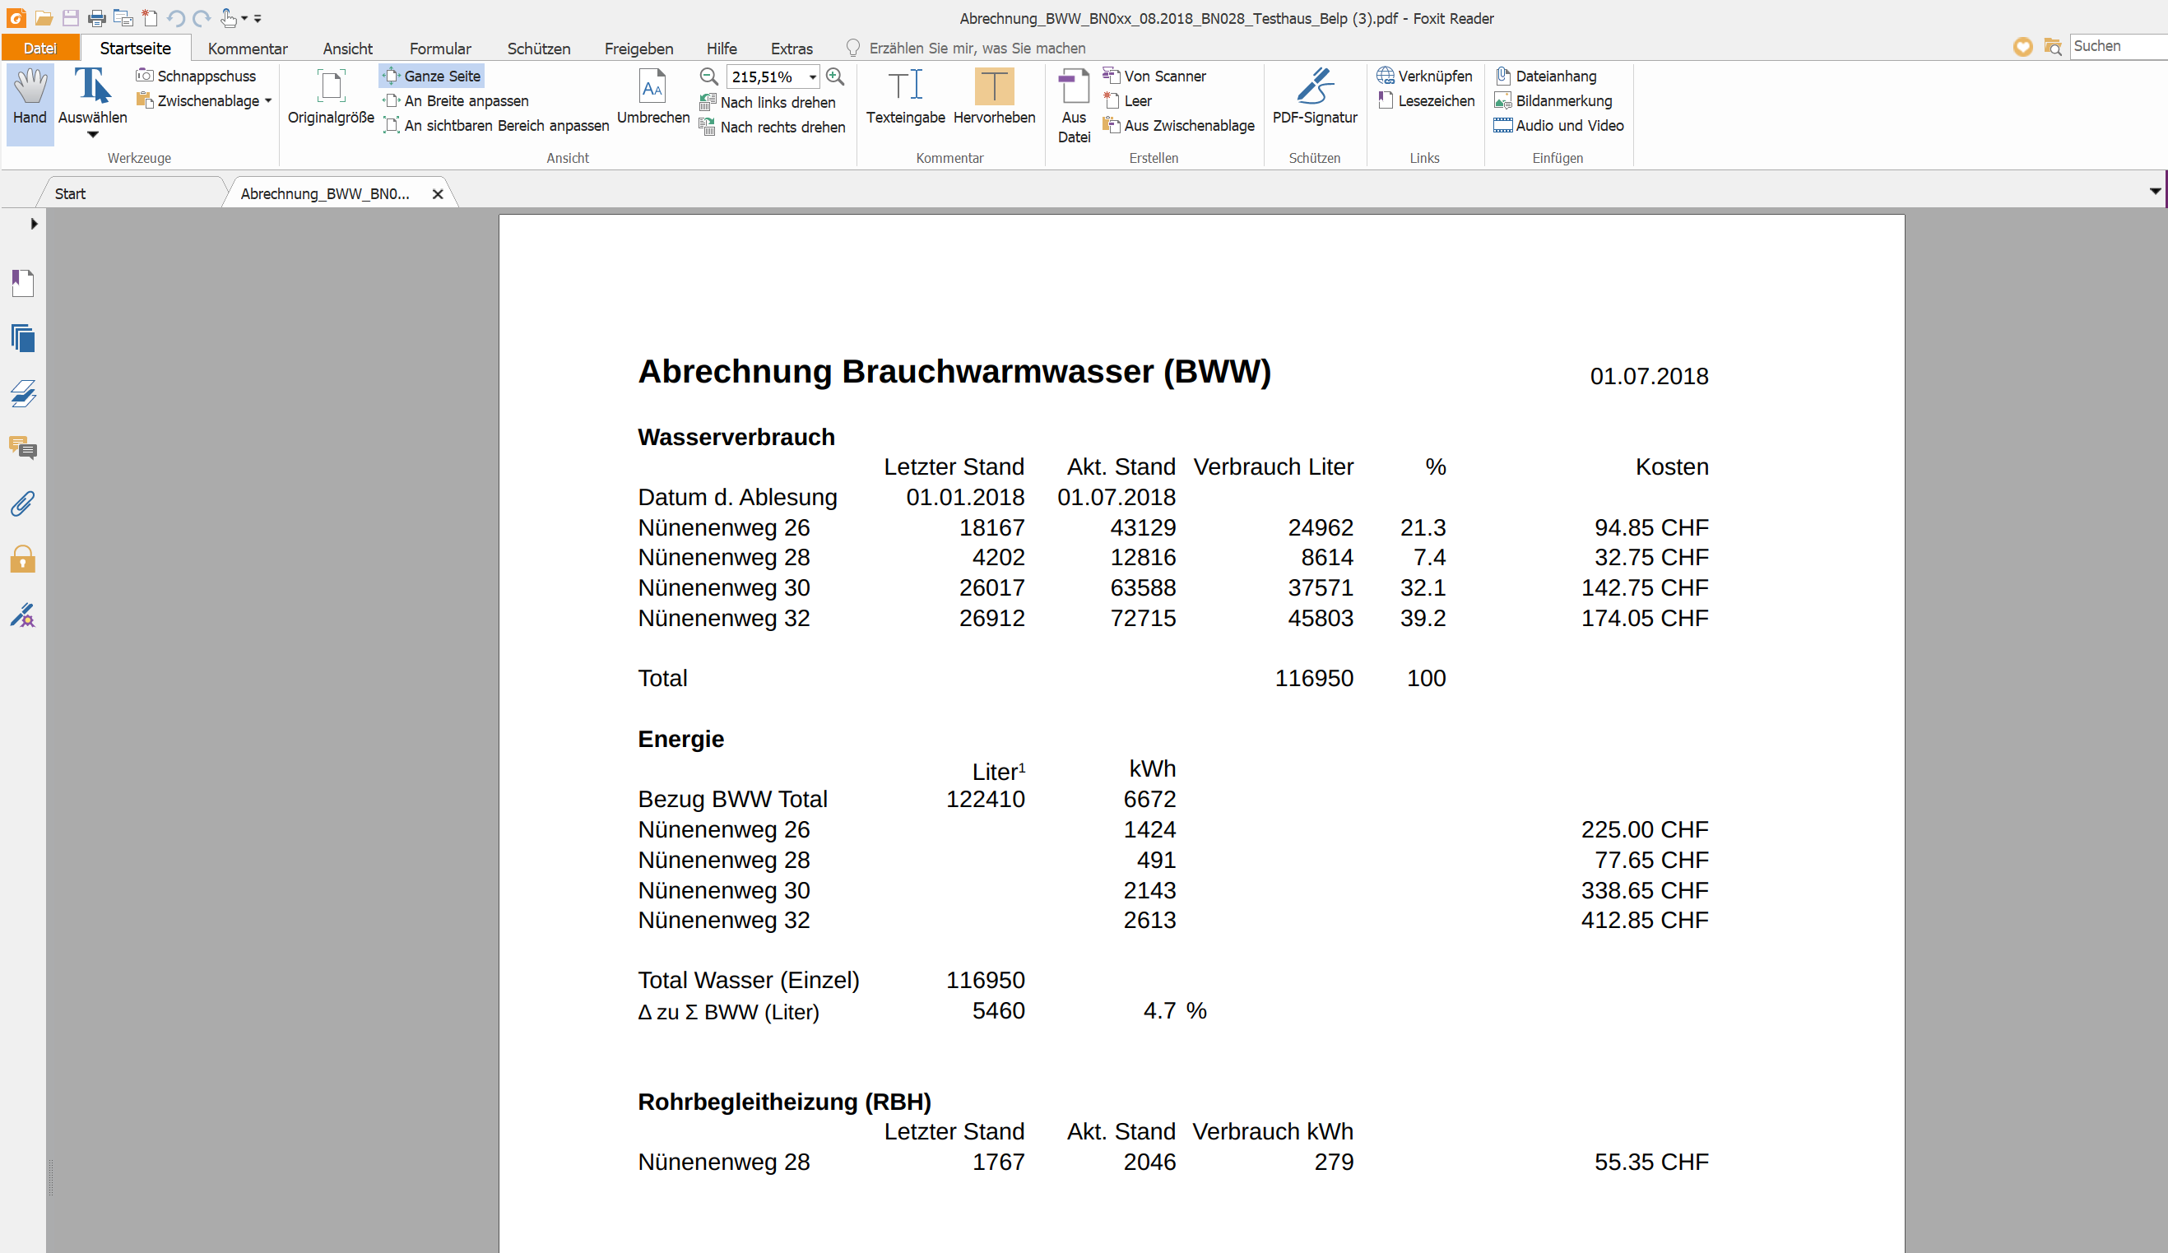Click the zoom in magnifier icon
2168x1253 pixels.
click(x=834, y=77)
